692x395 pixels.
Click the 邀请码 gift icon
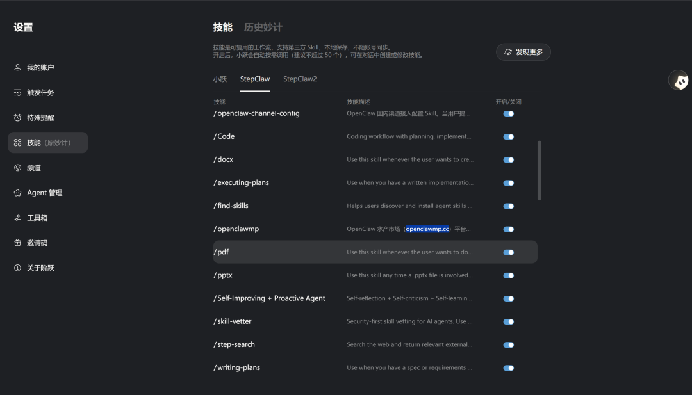point(18,243)
